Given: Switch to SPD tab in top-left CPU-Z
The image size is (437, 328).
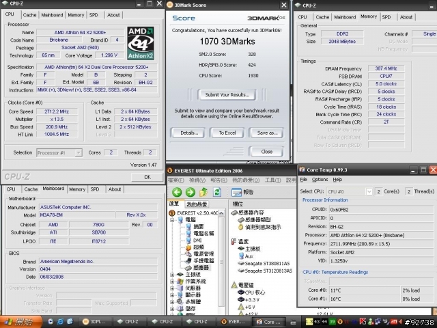Looking at the screenshot, I should tap(94, 15).
